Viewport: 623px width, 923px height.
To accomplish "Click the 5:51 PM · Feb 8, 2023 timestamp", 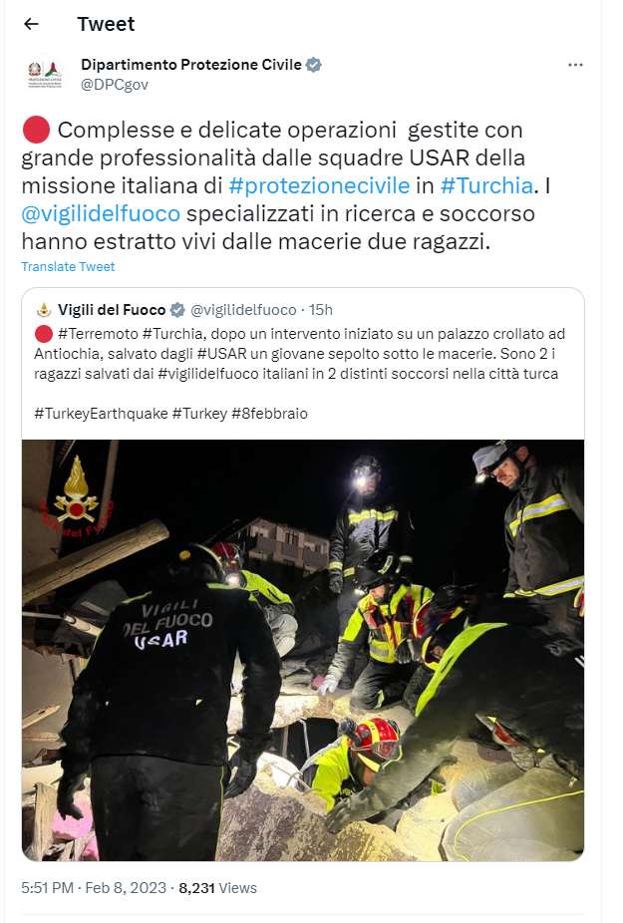I will [x=94, y=888].
